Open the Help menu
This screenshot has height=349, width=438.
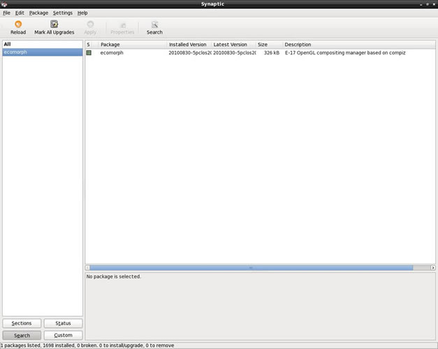click(82, 13)
